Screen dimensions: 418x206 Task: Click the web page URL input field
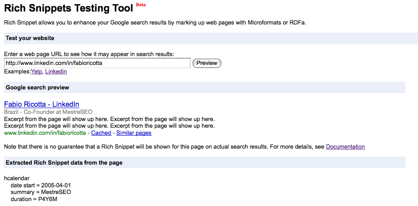pyautogui.click(x=97, y=63)
